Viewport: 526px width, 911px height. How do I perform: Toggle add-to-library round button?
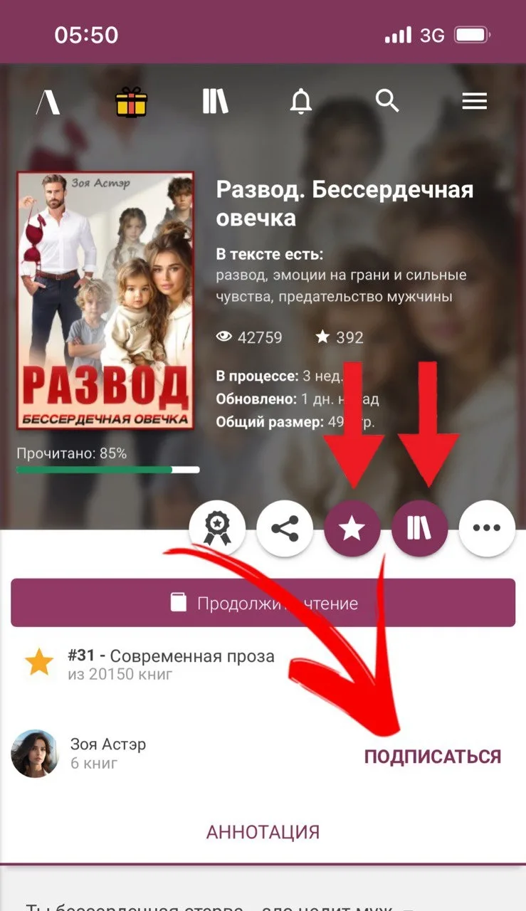[x=420, y=529]
